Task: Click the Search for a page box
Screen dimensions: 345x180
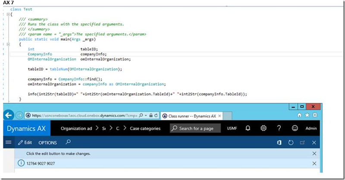Action: point(195,128)
